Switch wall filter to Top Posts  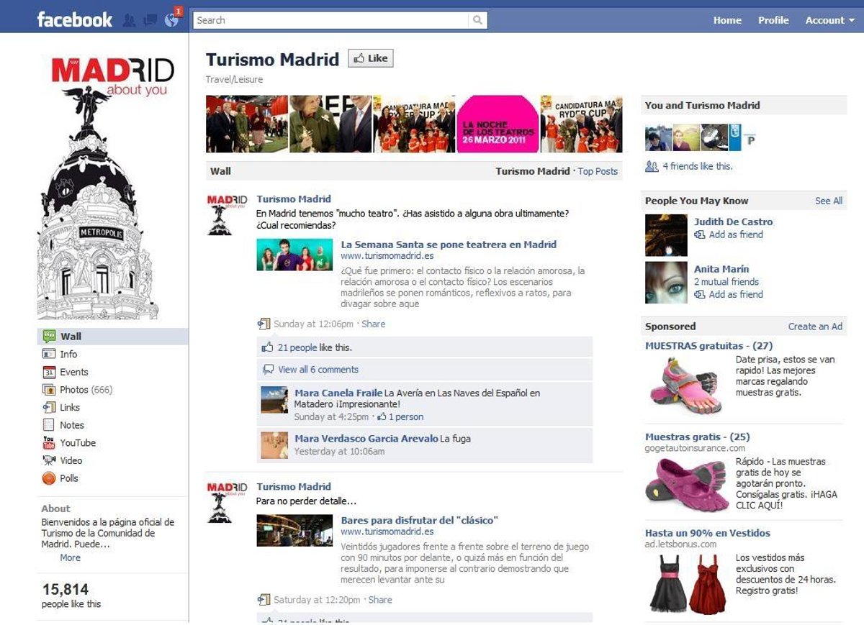(598, 171)
